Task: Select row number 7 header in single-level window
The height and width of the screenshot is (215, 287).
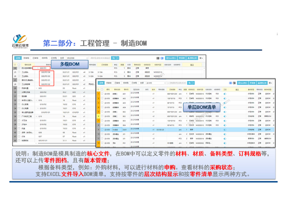Action: point(99,121)
